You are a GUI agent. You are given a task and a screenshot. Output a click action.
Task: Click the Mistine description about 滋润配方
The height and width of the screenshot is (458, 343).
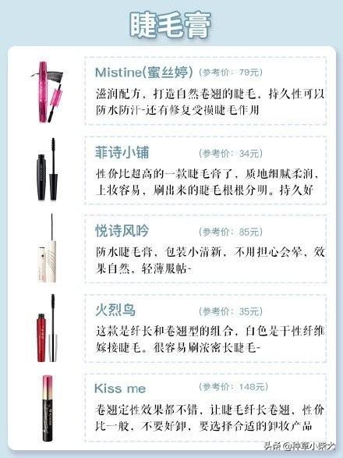click(x=210, y=102)
